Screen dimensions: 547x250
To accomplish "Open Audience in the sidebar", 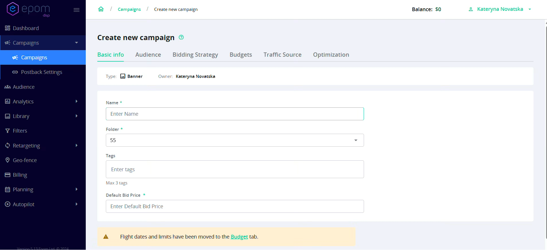I will tap(24, 87).
